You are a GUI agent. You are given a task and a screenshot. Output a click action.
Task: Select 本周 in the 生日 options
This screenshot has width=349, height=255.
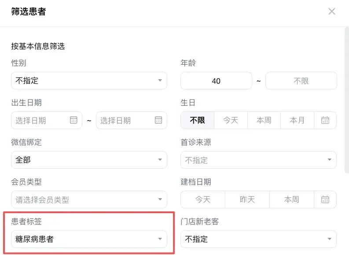pos(264,120)
